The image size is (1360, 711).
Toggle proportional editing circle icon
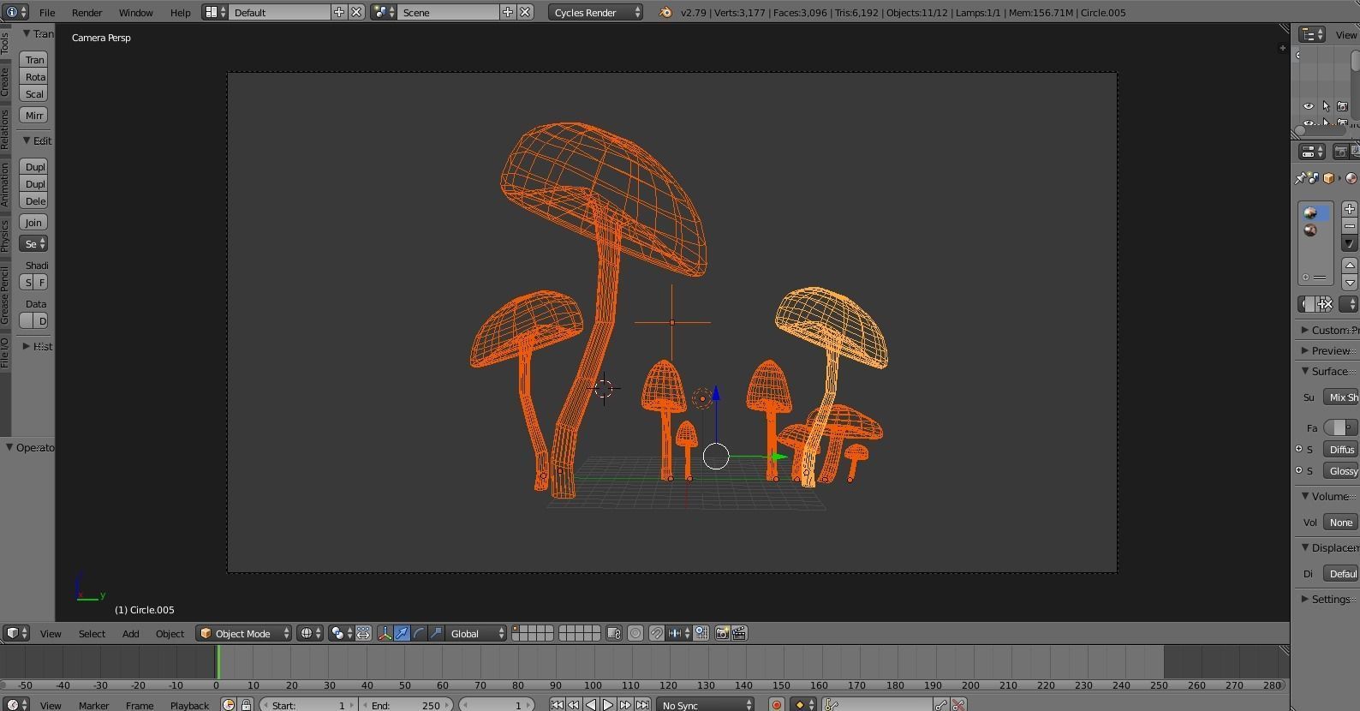click(x=635, y=634)
